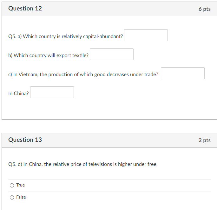Select the True radio button

[x=12, y=185]
